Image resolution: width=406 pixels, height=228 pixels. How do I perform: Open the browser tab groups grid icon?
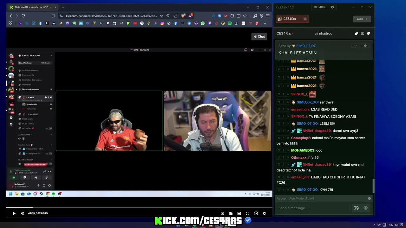[10, 23]
